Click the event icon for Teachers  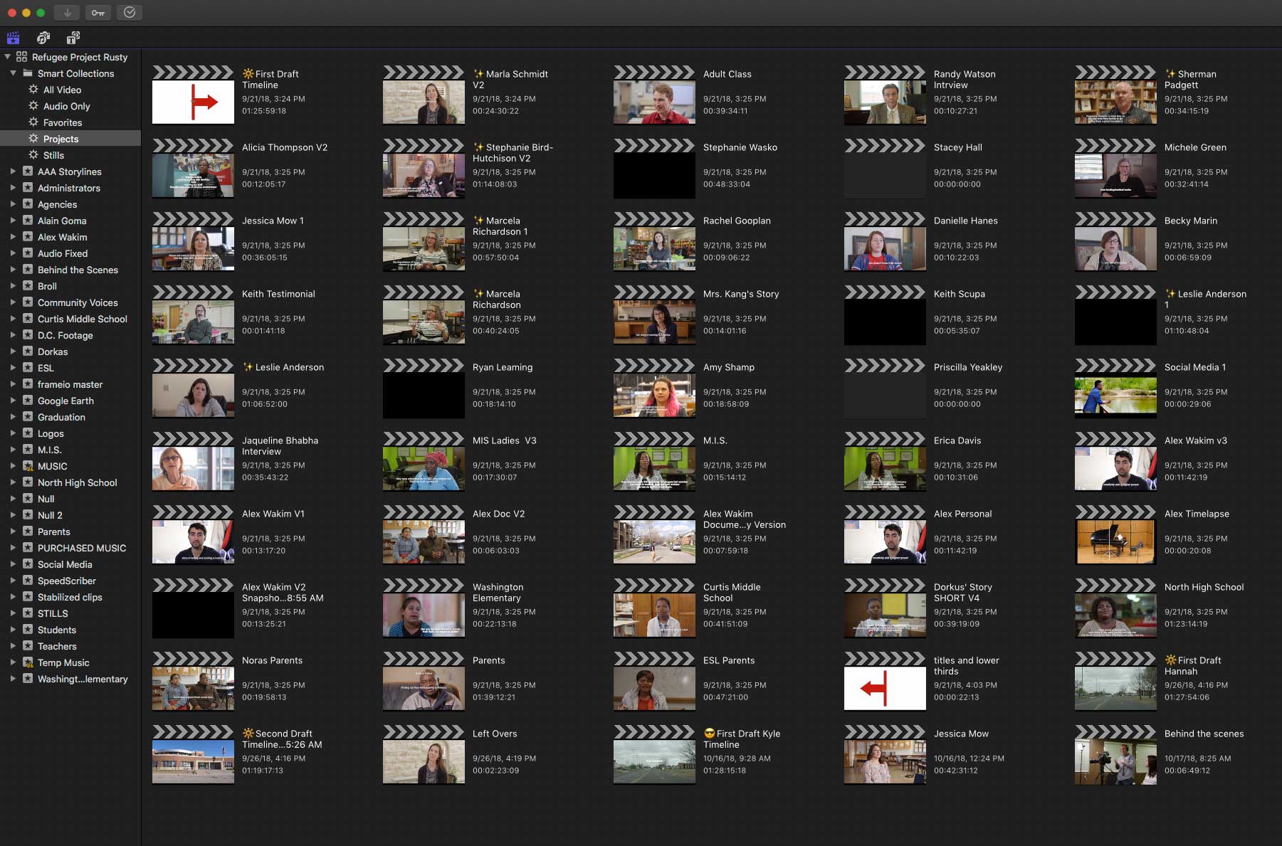[x=28, y=646]
